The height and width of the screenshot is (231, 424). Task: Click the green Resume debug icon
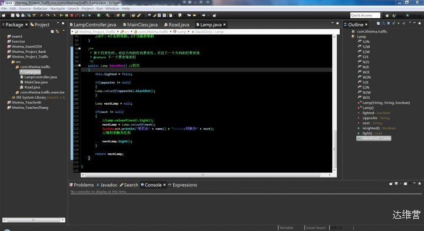coord(61,15)
